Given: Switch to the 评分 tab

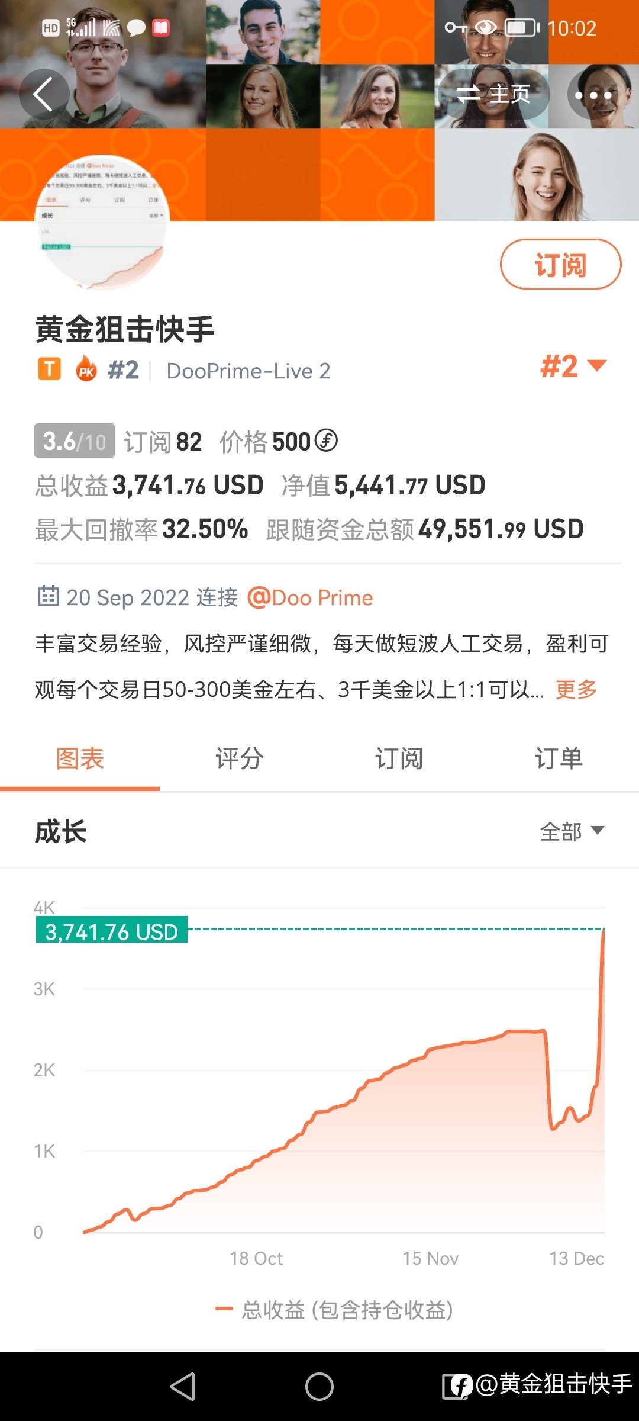Looking at the screenshot, I should (x=240, y=758).
